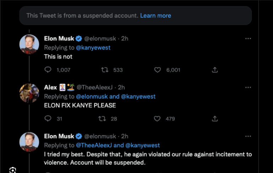Open the @TheeAleexJ mention in Elon's reply

point(94,145)
